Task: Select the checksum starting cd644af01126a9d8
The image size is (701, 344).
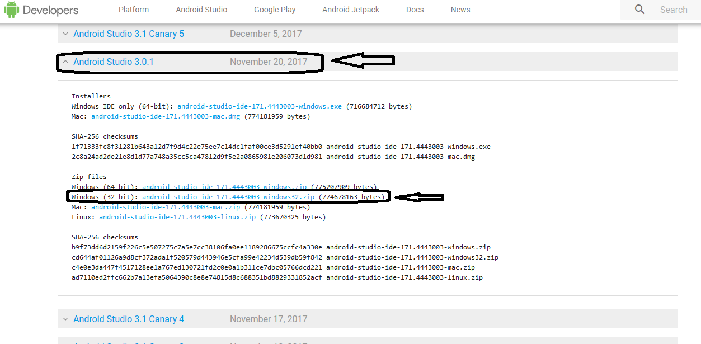Action: pos(197,257)
